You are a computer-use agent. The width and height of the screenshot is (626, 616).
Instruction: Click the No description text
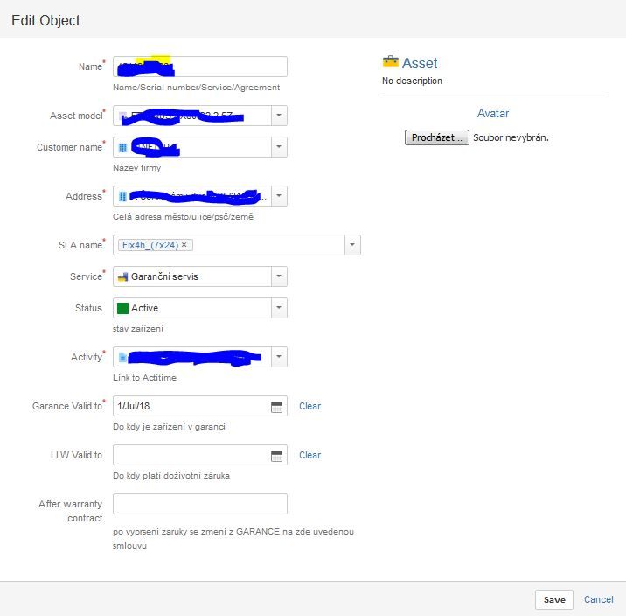[x=412, y=80]
